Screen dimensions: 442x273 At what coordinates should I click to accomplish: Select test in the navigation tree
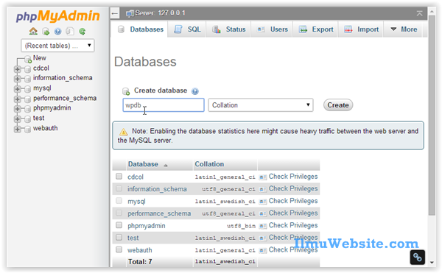point(38,118)
